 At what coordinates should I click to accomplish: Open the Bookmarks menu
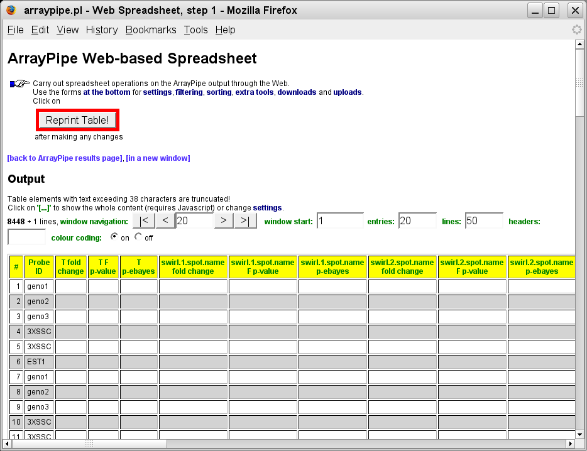click(151, 30)
